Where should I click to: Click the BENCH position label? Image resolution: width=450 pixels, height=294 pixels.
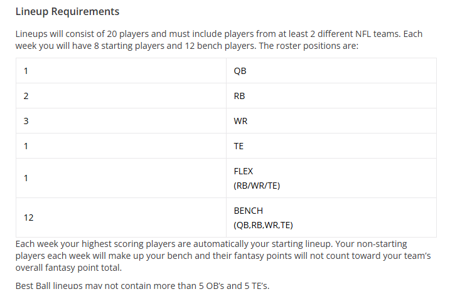249,211
